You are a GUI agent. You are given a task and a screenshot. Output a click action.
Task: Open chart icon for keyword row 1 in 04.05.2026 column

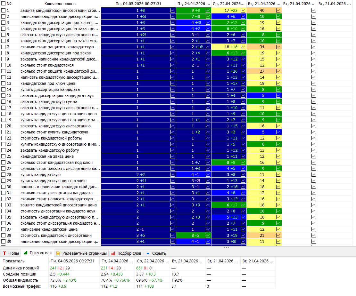(172, 11)
